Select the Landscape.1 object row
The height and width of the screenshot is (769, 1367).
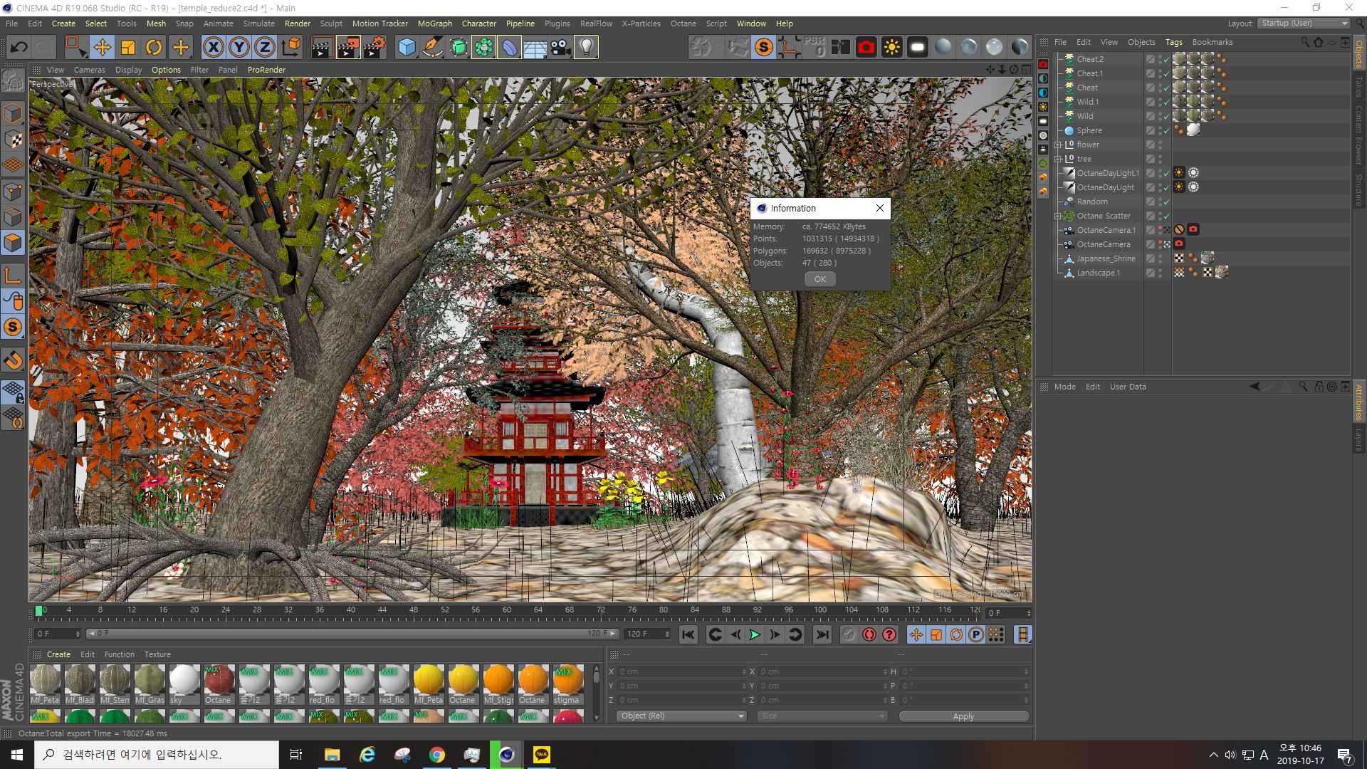tap(1098, 273)
